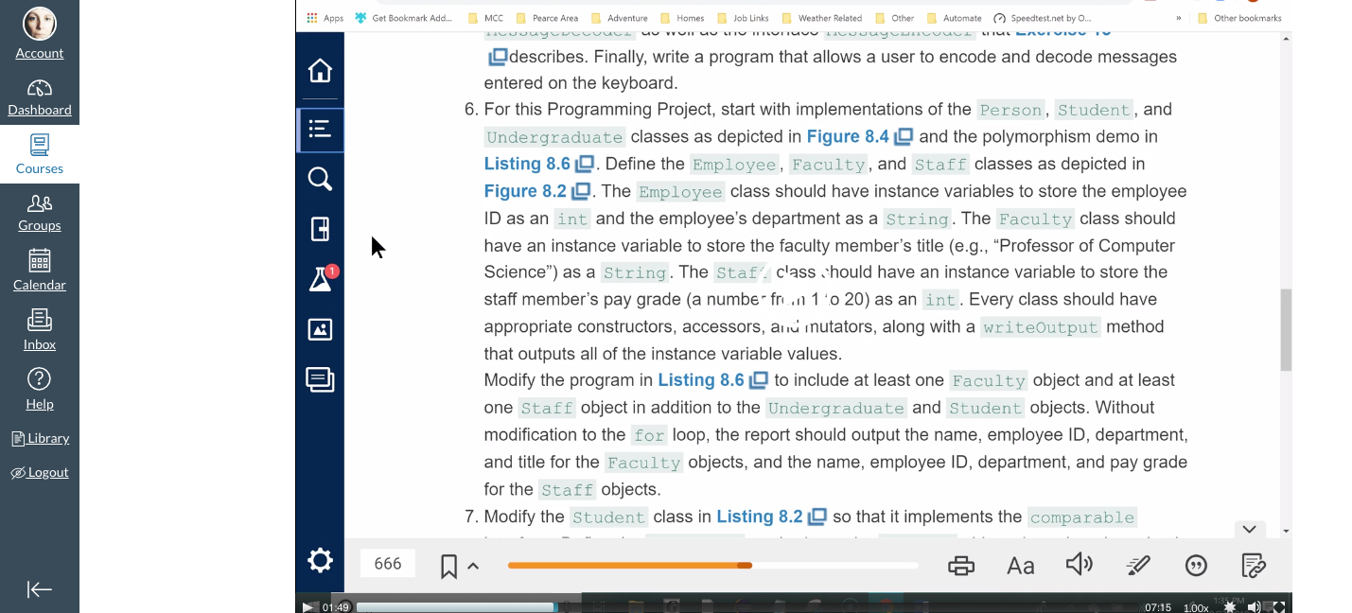Open reader settings with the gear icon
Image resolution: width=1352 pixels, height=613 pixels.
click(x=320, y=560)
